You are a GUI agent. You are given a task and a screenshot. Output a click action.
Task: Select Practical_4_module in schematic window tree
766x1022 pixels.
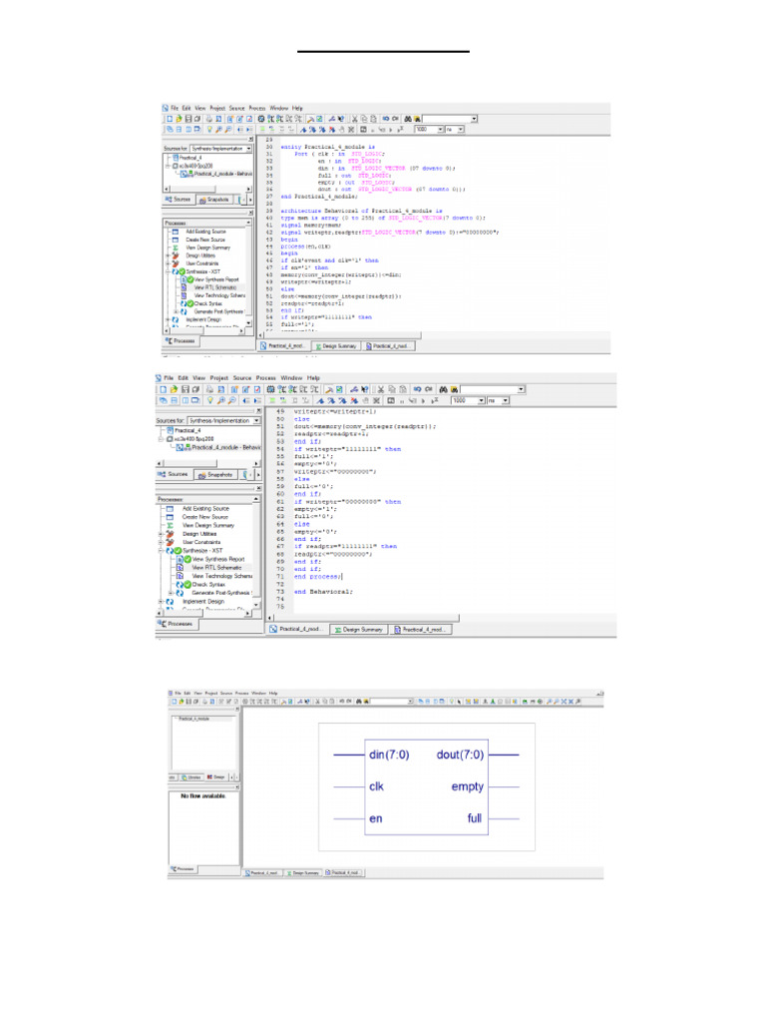tap(193, 719)
